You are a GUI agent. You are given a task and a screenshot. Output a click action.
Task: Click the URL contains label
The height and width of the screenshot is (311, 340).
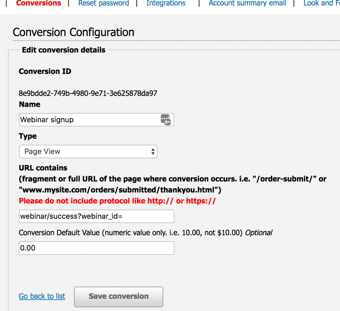[x=43, y=168]
